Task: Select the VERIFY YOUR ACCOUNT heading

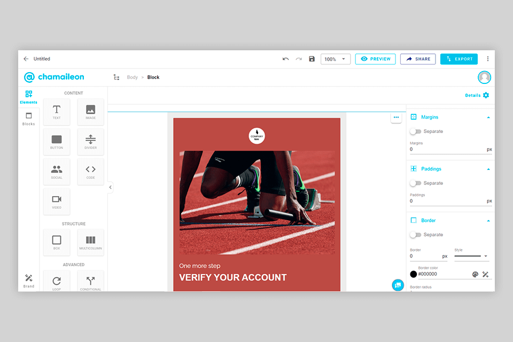Action: click(232, 277)
